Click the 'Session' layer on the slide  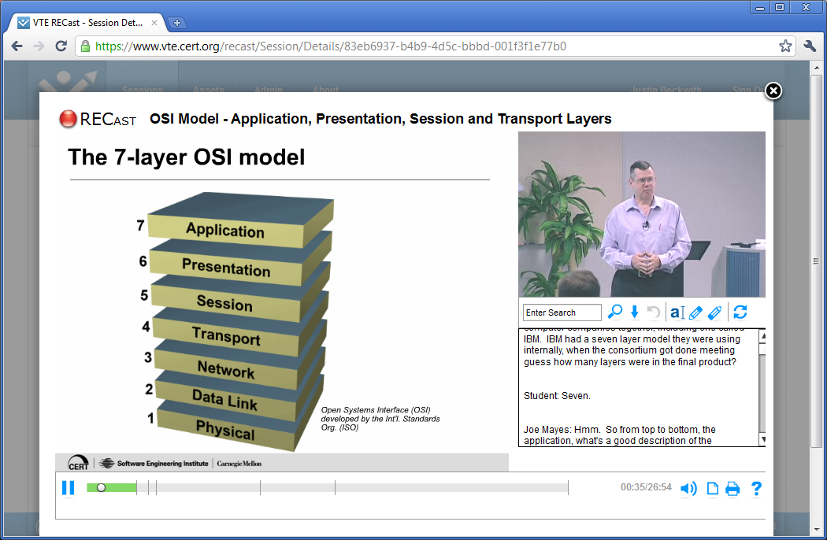coord(224,303)
